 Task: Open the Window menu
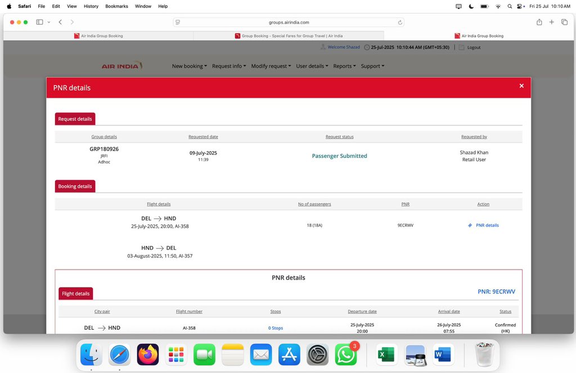point(143,6)
